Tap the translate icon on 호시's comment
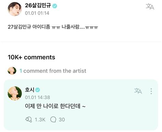The height and width of the screenshot is (132, 162). pos(138,91)
